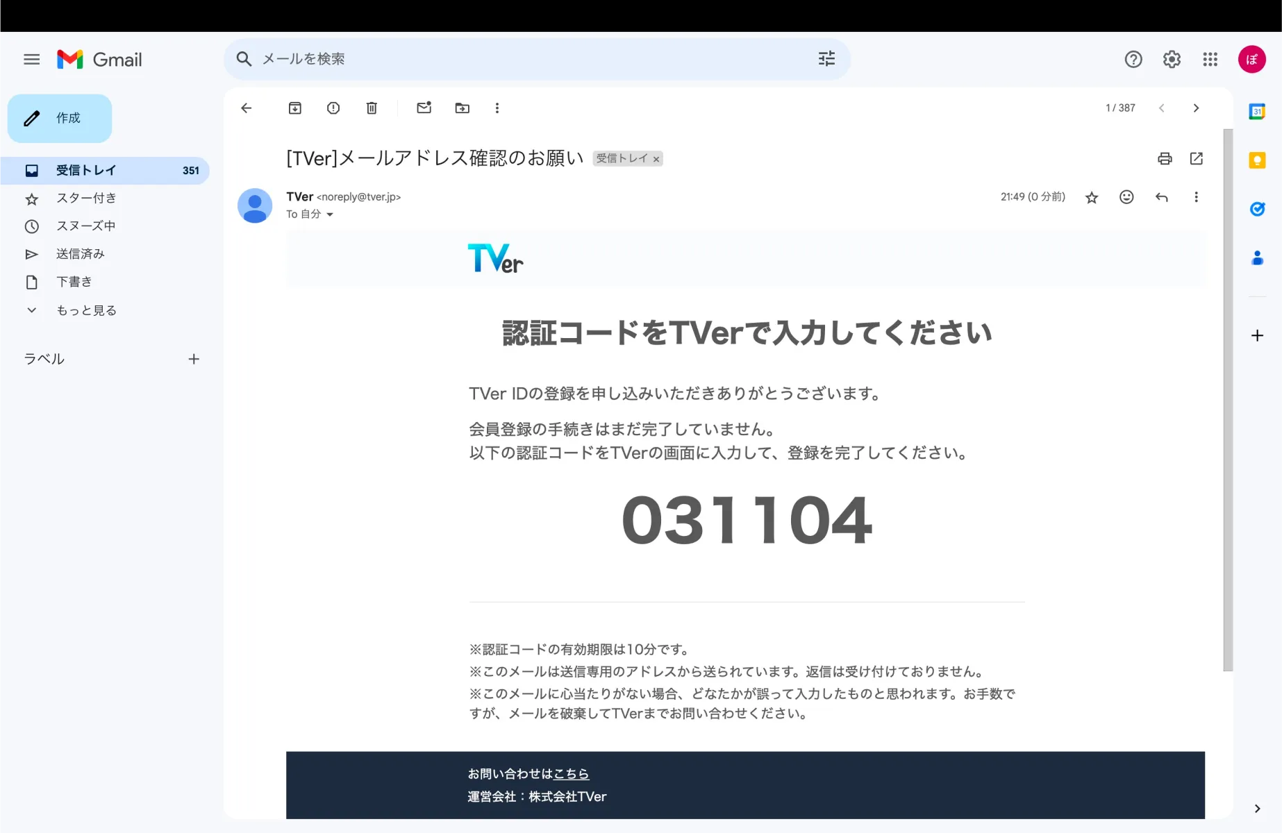Open advanced search options

(826, 59)
